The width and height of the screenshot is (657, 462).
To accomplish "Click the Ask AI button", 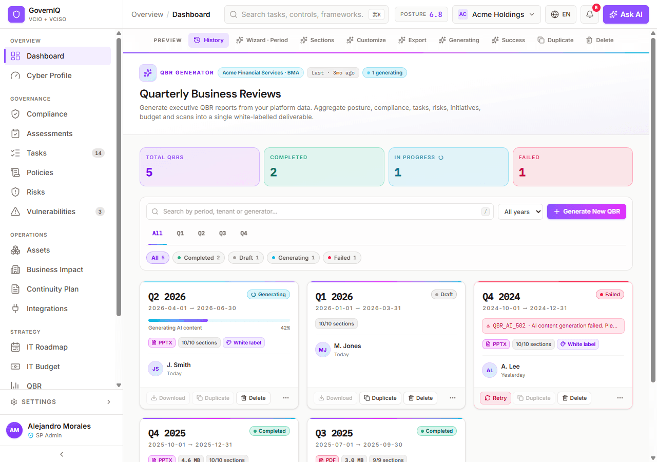I will [626, 14].
